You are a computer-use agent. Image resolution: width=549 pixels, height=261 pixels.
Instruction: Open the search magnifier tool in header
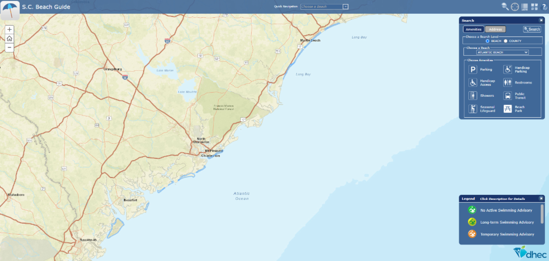point(505,6)
